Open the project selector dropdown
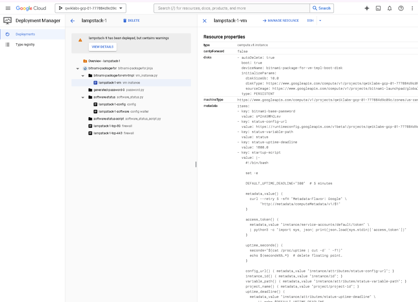This screenshot has width=418, height=302. [x=90, y=8]
